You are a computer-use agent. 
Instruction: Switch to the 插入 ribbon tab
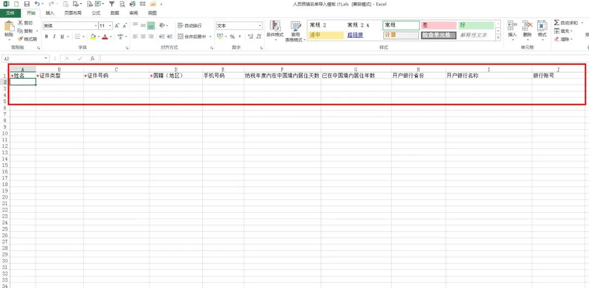[x=50, y=13]
